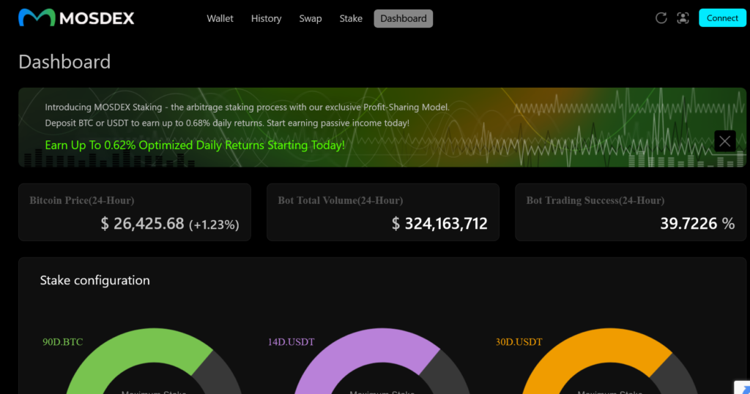Click the Bot Trading Success percentage card
Viewport: 750px width, 394px height.
click(631, 212)
